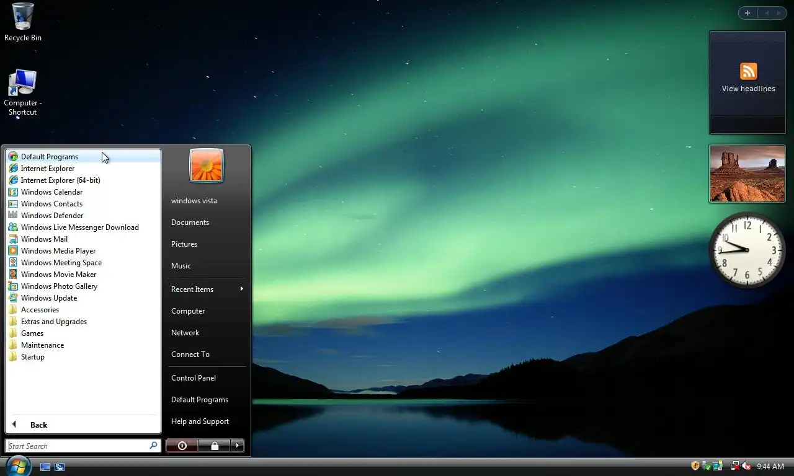Image resolution: width=794 pixels, height=476 pixels.
Task: Launch Internet Explorer icon in program list
Action: [x=13, y=169]
